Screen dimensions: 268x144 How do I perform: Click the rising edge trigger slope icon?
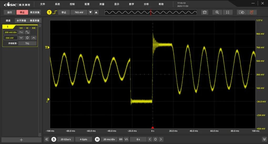pos(55,12)
